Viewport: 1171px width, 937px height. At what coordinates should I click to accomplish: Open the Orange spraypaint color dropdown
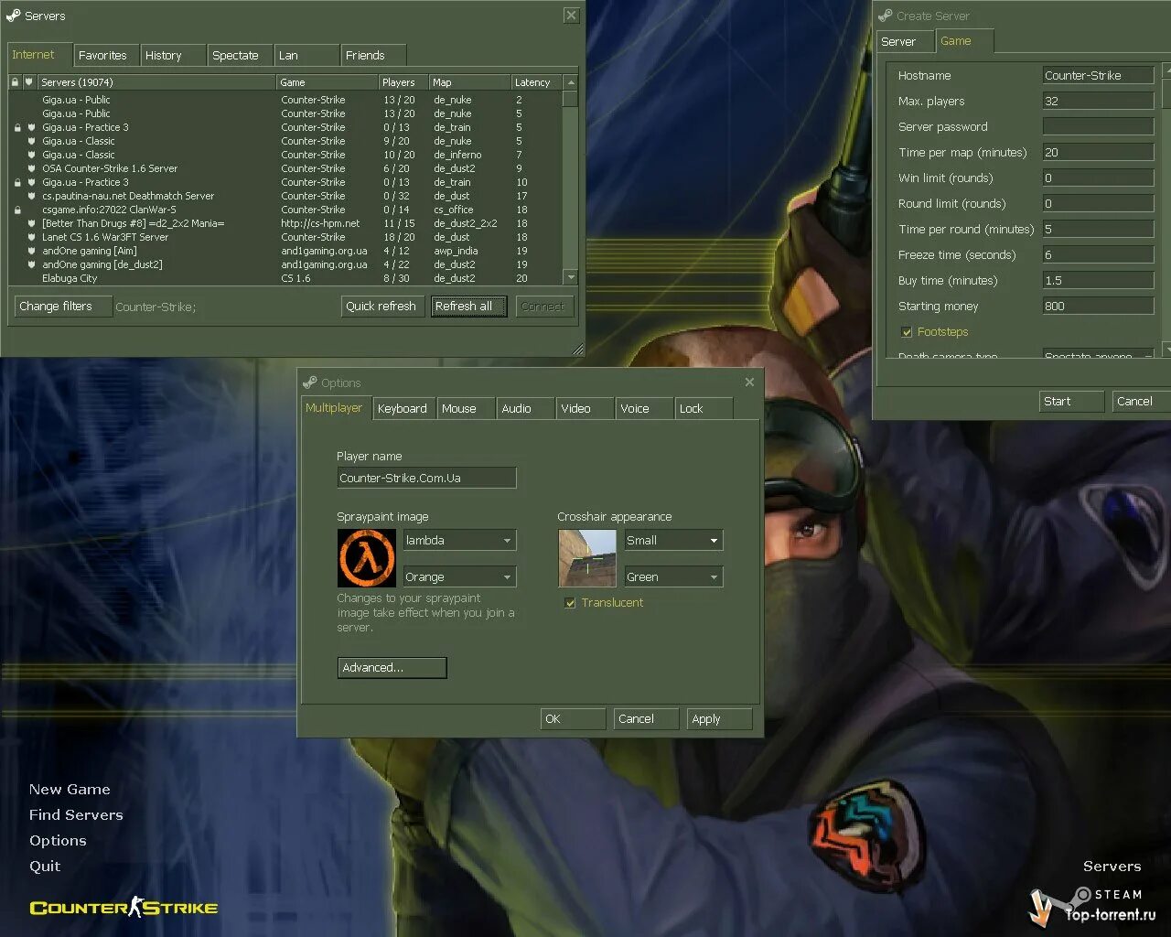[x=459, y=577]
